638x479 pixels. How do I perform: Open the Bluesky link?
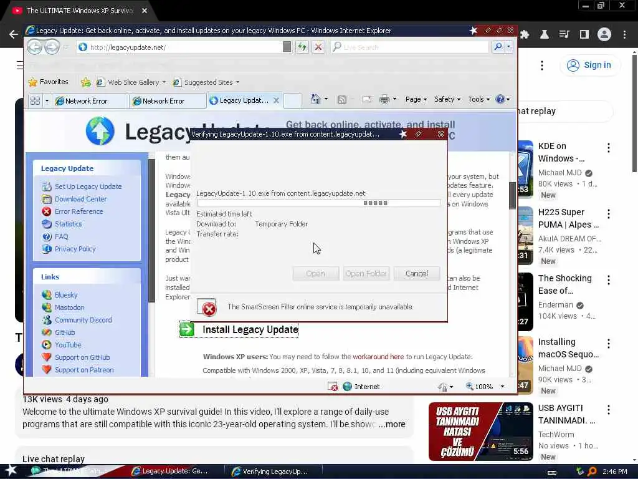pos(66,295)
